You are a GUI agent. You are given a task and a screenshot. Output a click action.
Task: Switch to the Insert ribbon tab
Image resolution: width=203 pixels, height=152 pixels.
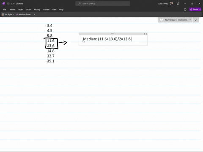pyautogui.click(x=21, y=10)
